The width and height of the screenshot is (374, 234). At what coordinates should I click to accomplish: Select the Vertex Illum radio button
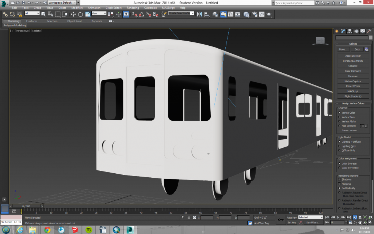pos(339,117)
